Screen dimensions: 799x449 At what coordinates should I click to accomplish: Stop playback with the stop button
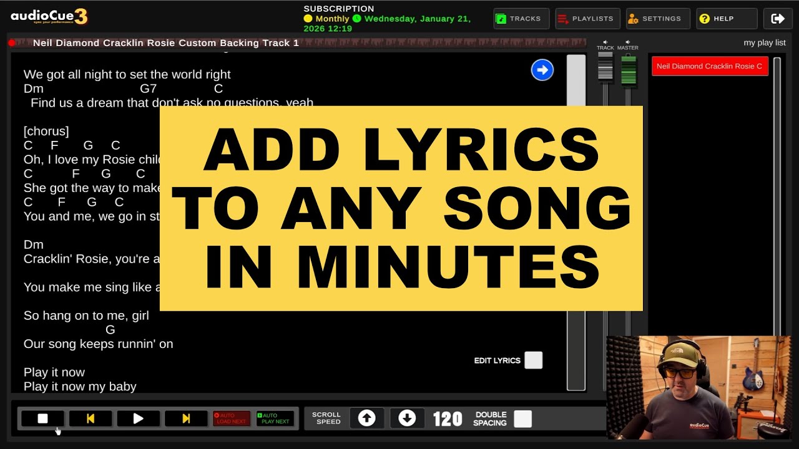click(x=42, y=418)
